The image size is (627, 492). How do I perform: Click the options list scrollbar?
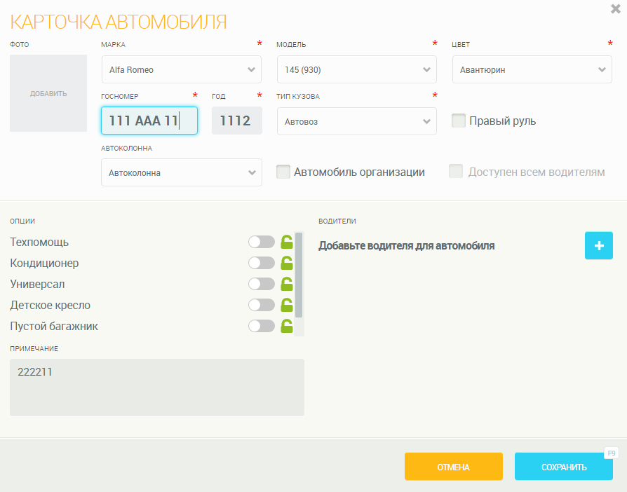[x=299, y=276]
